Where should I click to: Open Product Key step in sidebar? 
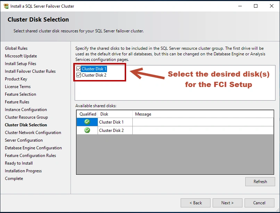tap(16, 79)
